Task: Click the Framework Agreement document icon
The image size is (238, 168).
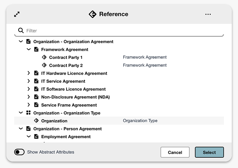Action: (36, 49)
